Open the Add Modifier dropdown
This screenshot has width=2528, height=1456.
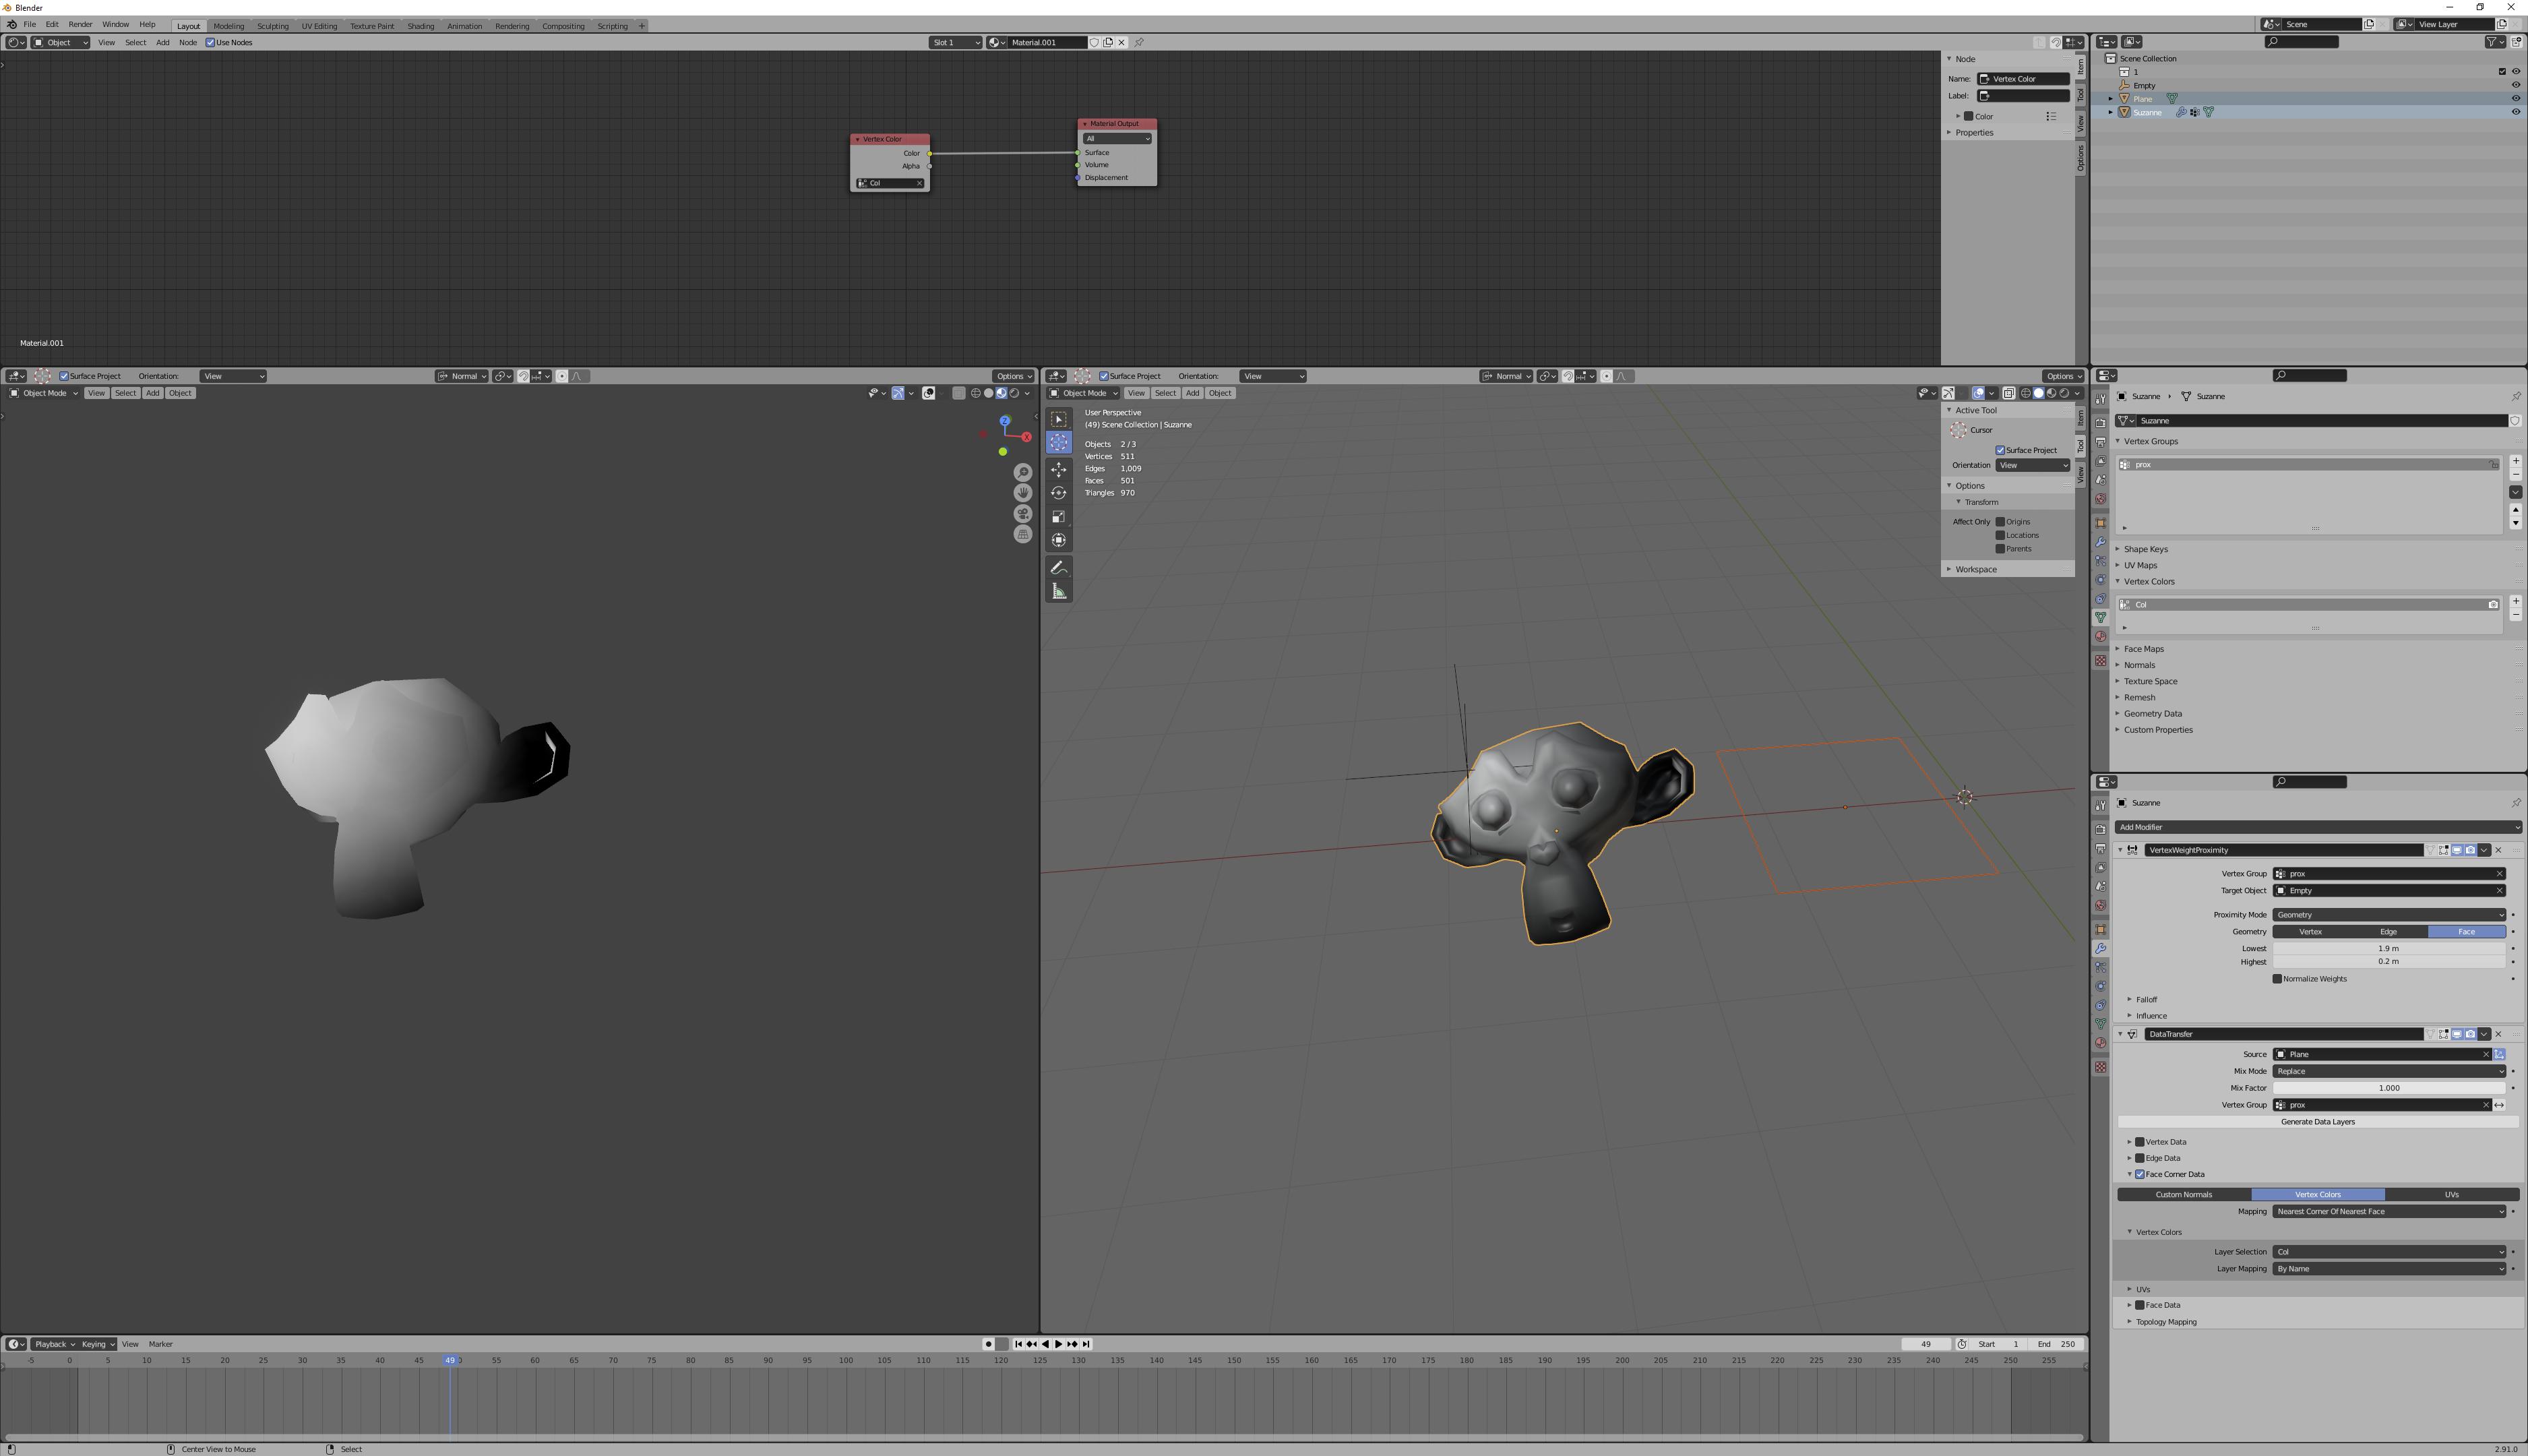[2317, 827]
